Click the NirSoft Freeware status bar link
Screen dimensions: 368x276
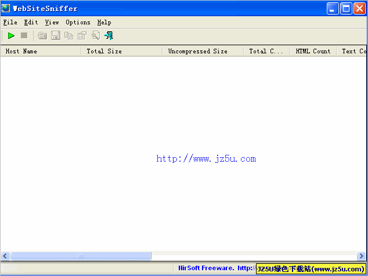(217, 268)
